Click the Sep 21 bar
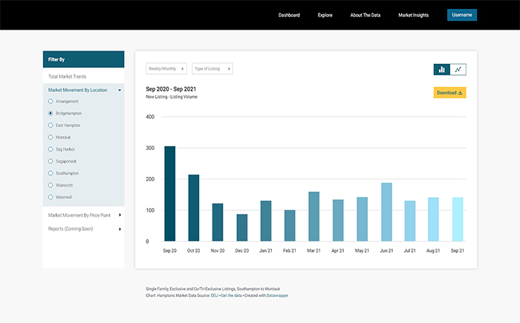 pyautogui.click(x=458, y=219)
